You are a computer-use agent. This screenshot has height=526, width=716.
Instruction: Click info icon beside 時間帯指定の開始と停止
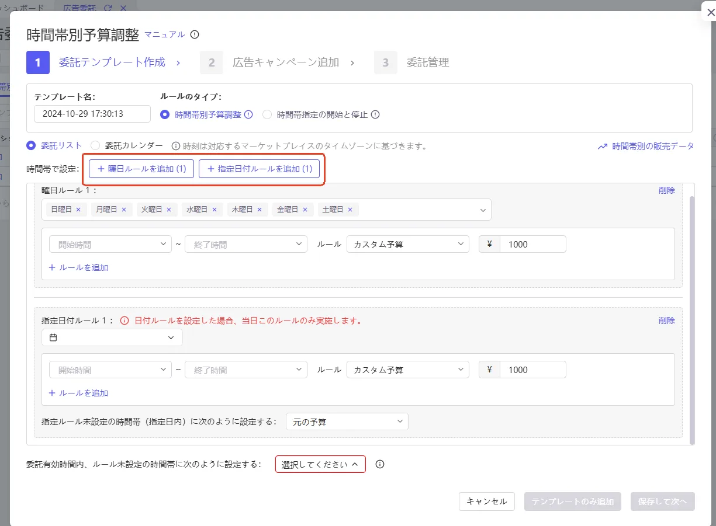(375, 114)
